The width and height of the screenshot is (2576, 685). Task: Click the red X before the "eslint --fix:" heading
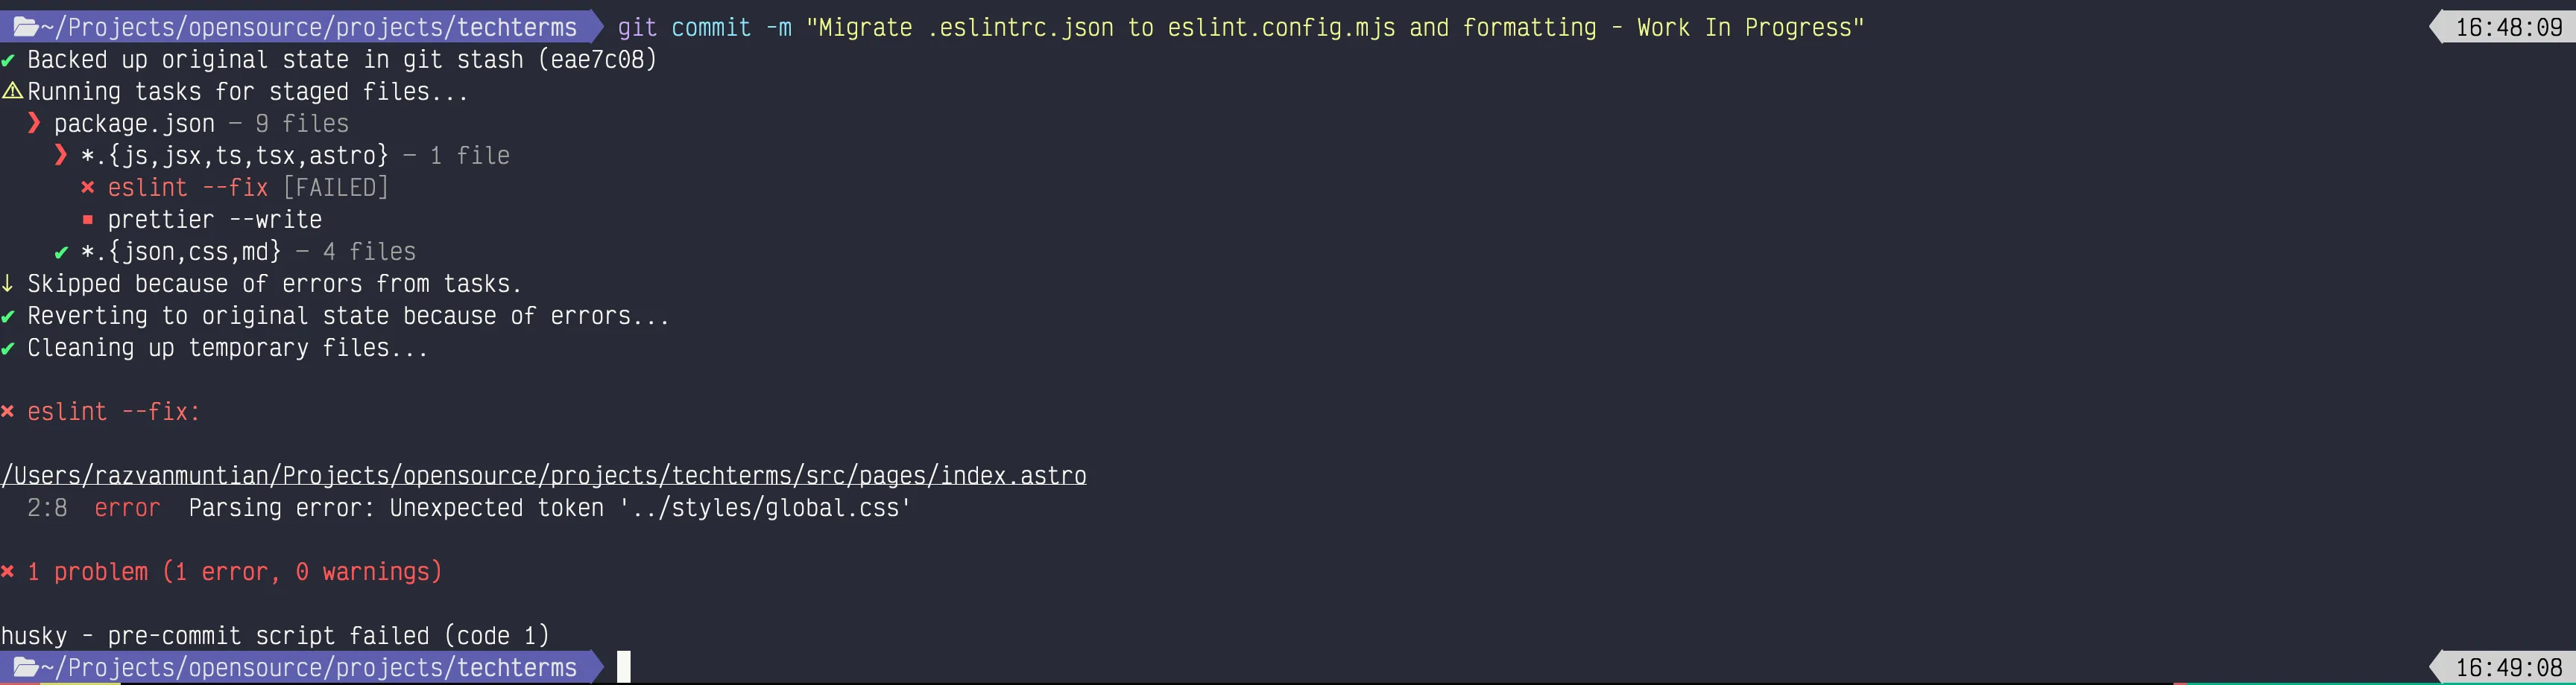pos(8,412)
